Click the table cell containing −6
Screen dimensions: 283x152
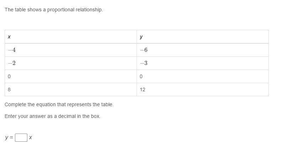coord(202,50)
